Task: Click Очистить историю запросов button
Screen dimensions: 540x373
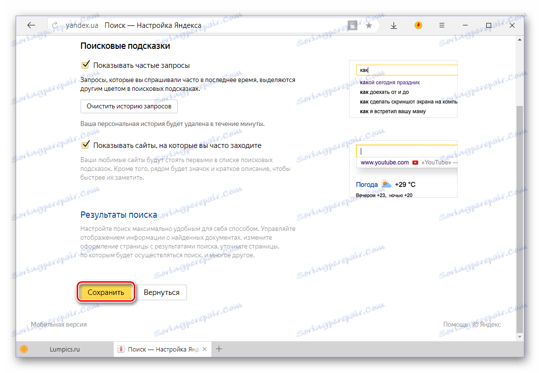Action: 129,106
